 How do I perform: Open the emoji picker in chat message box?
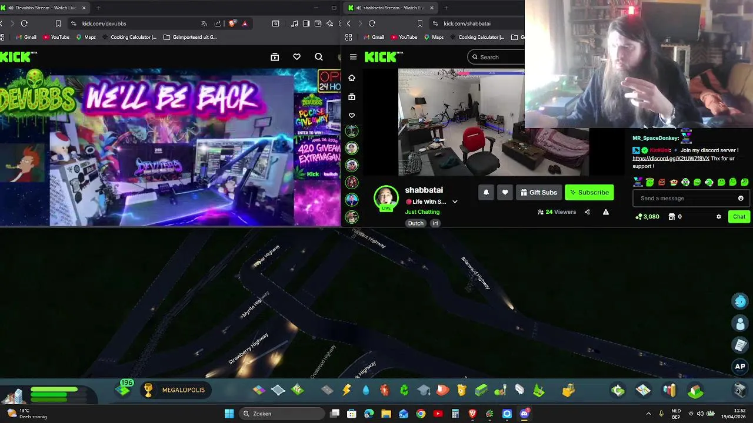(x=741, y=199)
